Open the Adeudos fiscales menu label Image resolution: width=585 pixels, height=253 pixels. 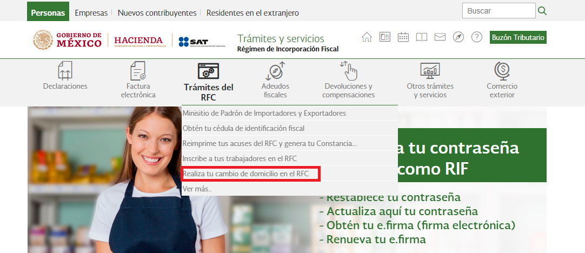point(275,90)
